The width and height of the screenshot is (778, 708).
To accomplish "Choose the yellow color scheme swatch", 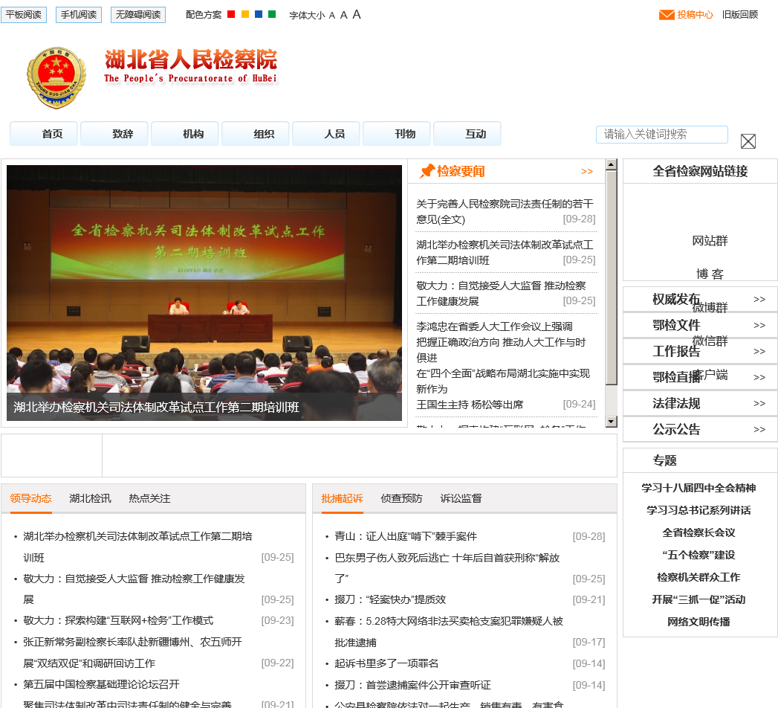I will pos(244,14).
